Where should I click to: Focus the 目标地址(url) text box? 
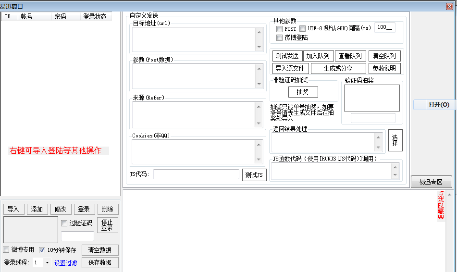(194, 39)
